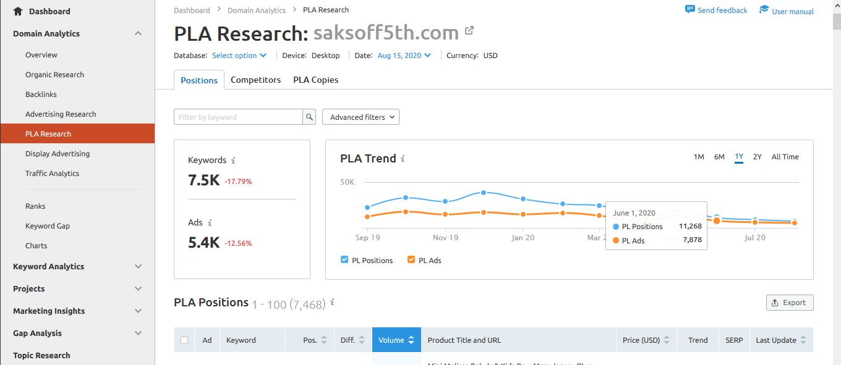The image size is (841, 365).
Task: Expand the Gap Analysis section
Action: click(x=138, y=334)
